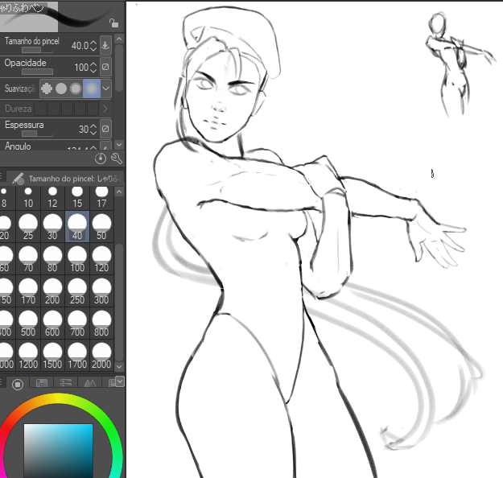This screenshot has width=503, height=478.
Task: Click the Espessura value stepper
Action: (93, 129)
